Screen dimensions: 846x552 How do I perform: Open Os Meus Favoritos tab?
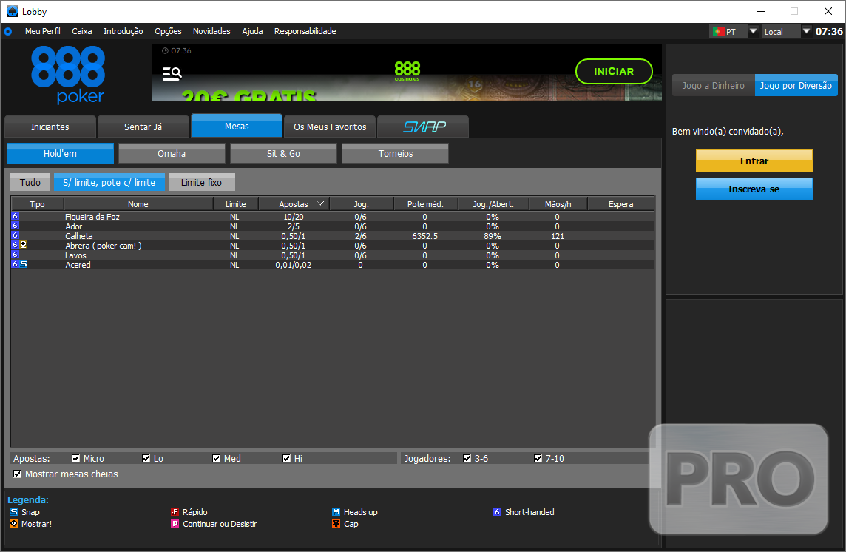coord(331,127)
